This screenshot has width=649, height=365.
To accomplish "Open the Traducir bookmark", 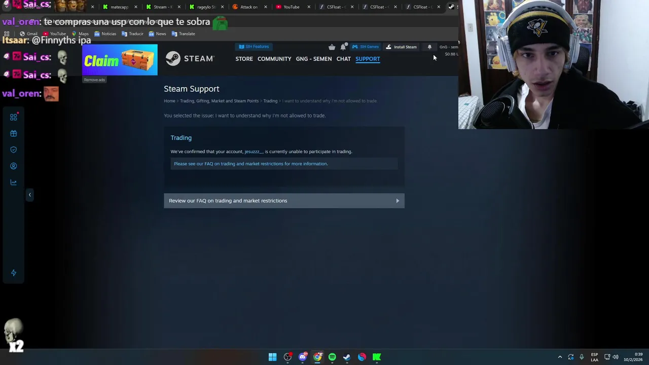I will pos(132,33).
